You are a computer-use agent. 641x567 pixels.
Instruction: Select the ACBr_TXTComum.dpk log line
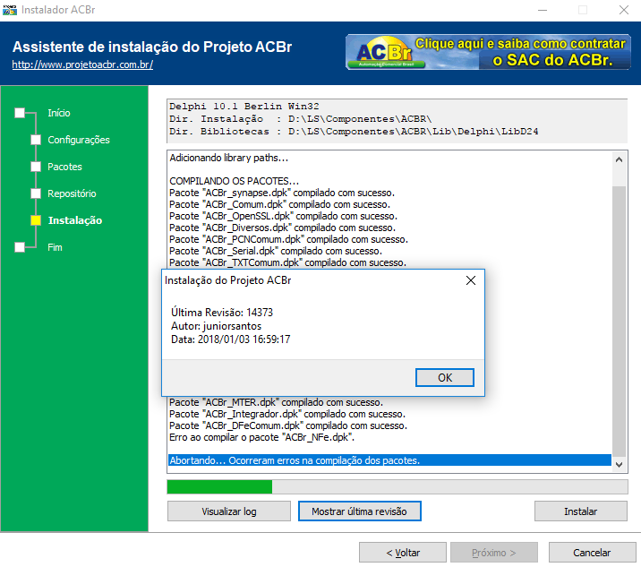click(x=287, y=262)
